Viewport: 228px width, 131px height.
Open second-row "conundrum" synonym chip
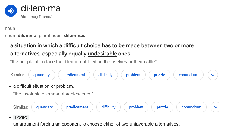pyautogui.click(x=191, y=107)
